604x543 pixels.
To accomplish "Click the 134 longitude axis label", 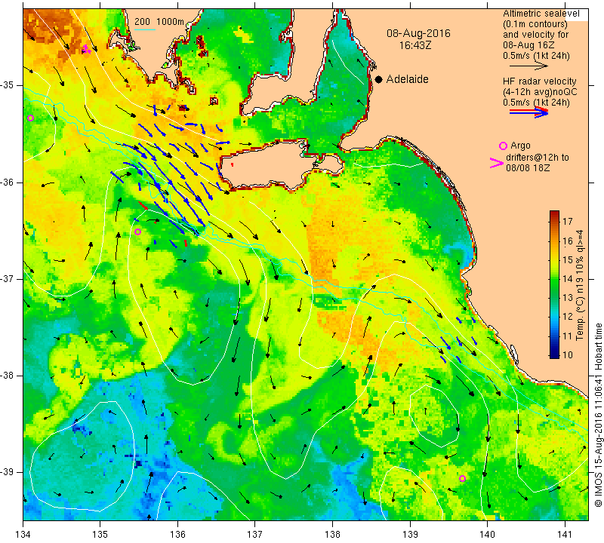I will (23, 534).
